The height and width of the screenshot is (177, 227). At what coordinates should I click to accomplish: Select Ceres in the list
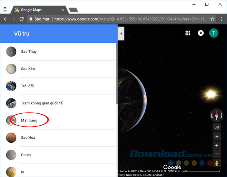pos(58,155)
